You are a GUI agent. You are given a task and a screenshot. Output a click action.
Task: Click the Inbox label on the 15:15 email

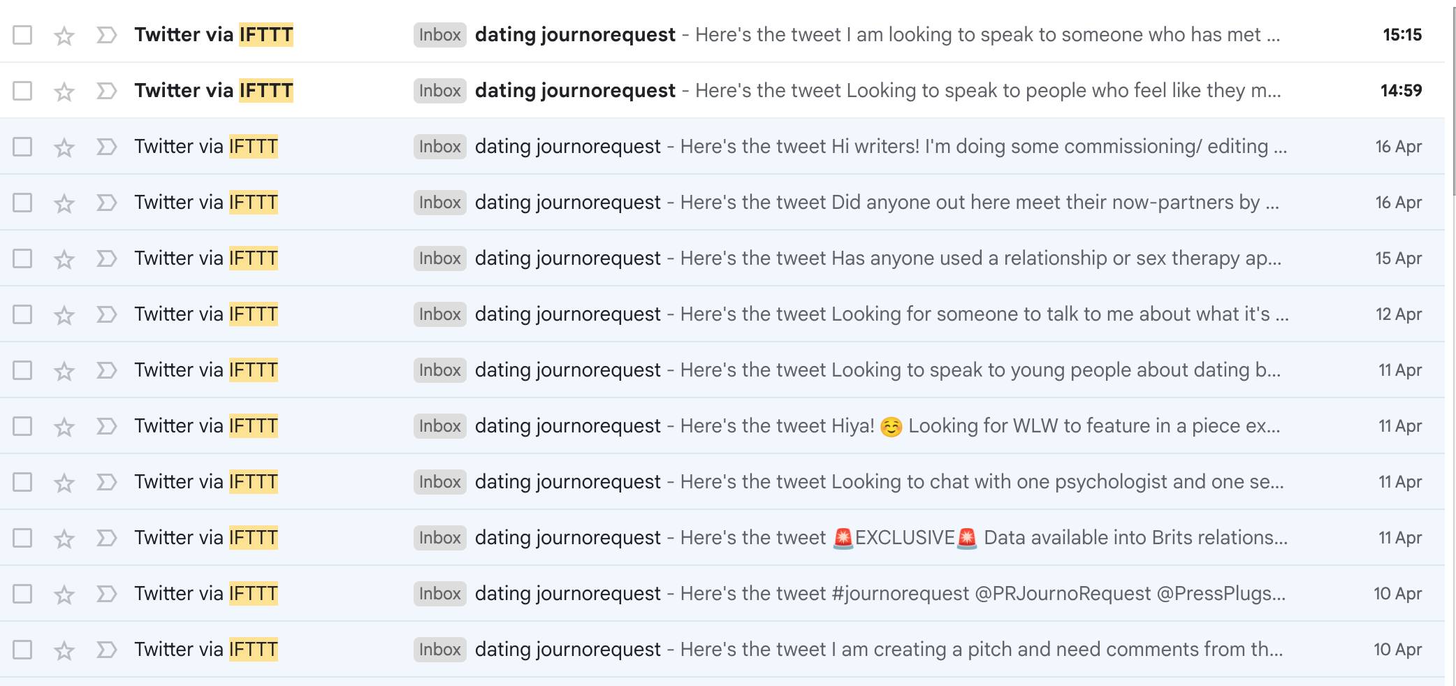click(439, 35)
